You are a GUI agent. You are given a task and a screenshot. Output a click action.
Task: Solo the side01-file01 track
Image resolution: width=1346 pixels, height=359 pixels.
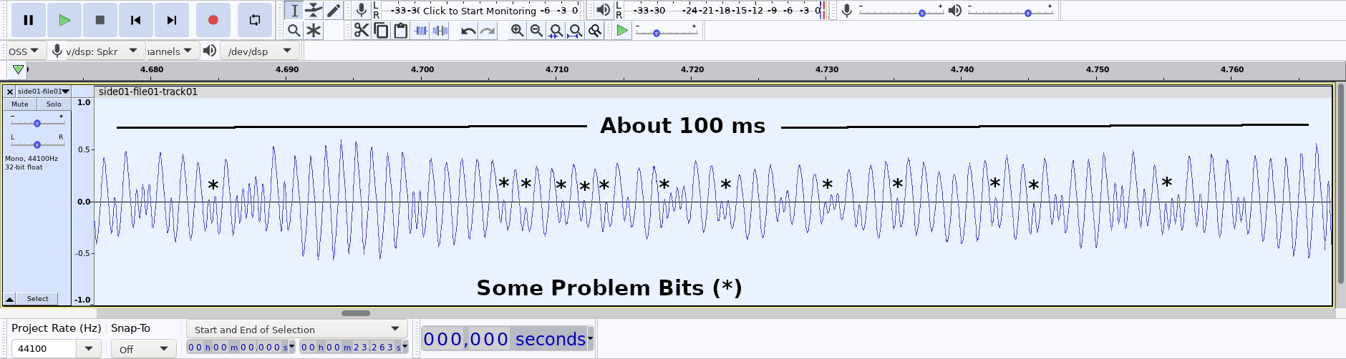pos(54,104)
